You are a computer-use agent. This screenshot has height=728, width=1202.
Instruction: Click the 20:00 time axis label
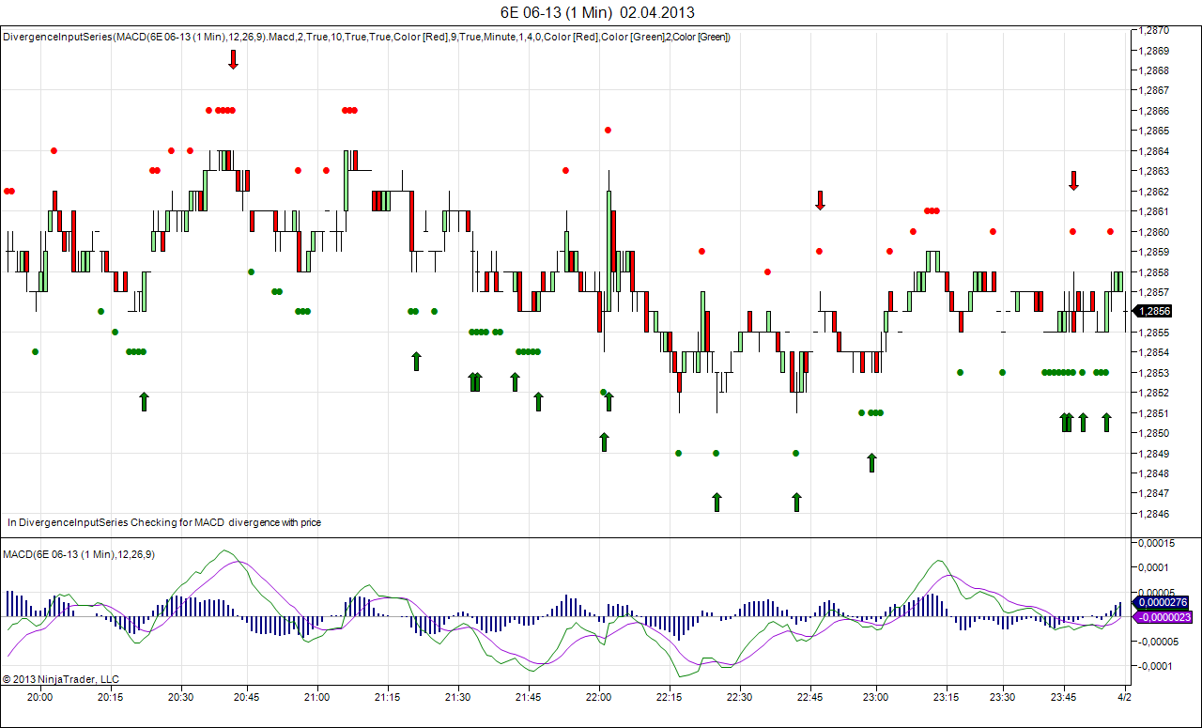(x=39, y=697)
